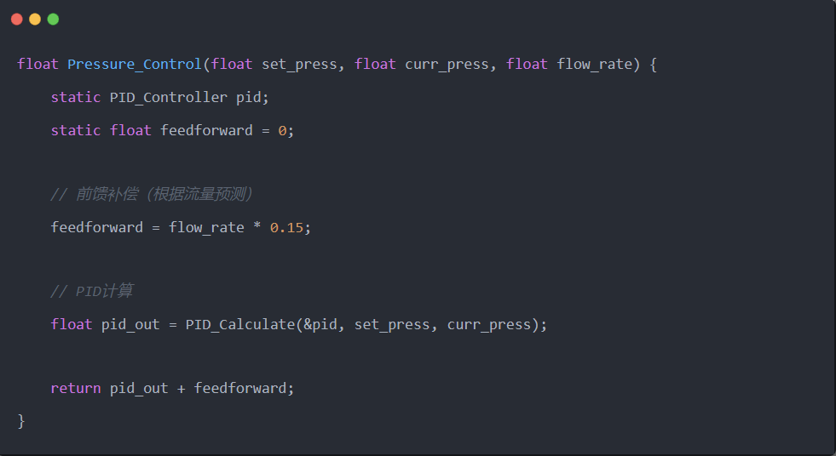
Task: Click the PID计算 comment line
Action: click(x=91, y=292)
